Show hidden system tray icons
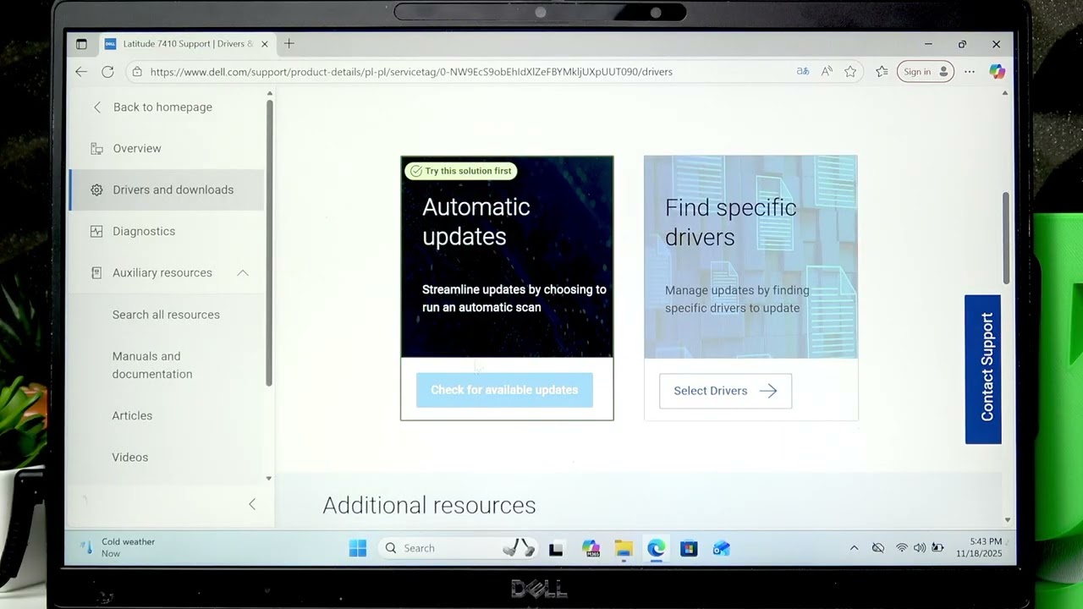 tap(854, 548)
